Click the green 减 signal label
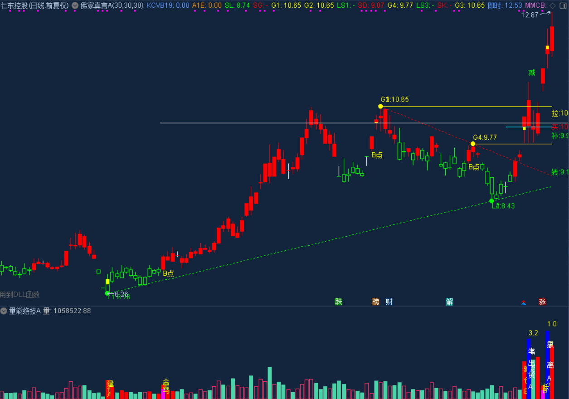The image size is (569, 399). point(531,73)
